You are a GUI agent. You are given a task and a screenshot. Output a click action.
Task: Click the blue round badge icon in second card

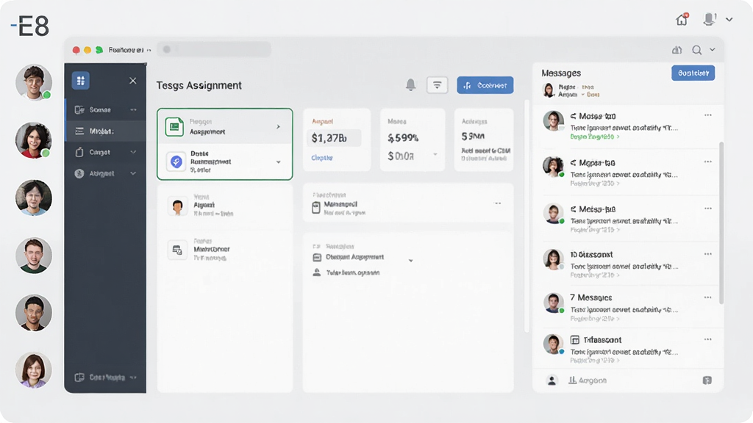[176, 162]
